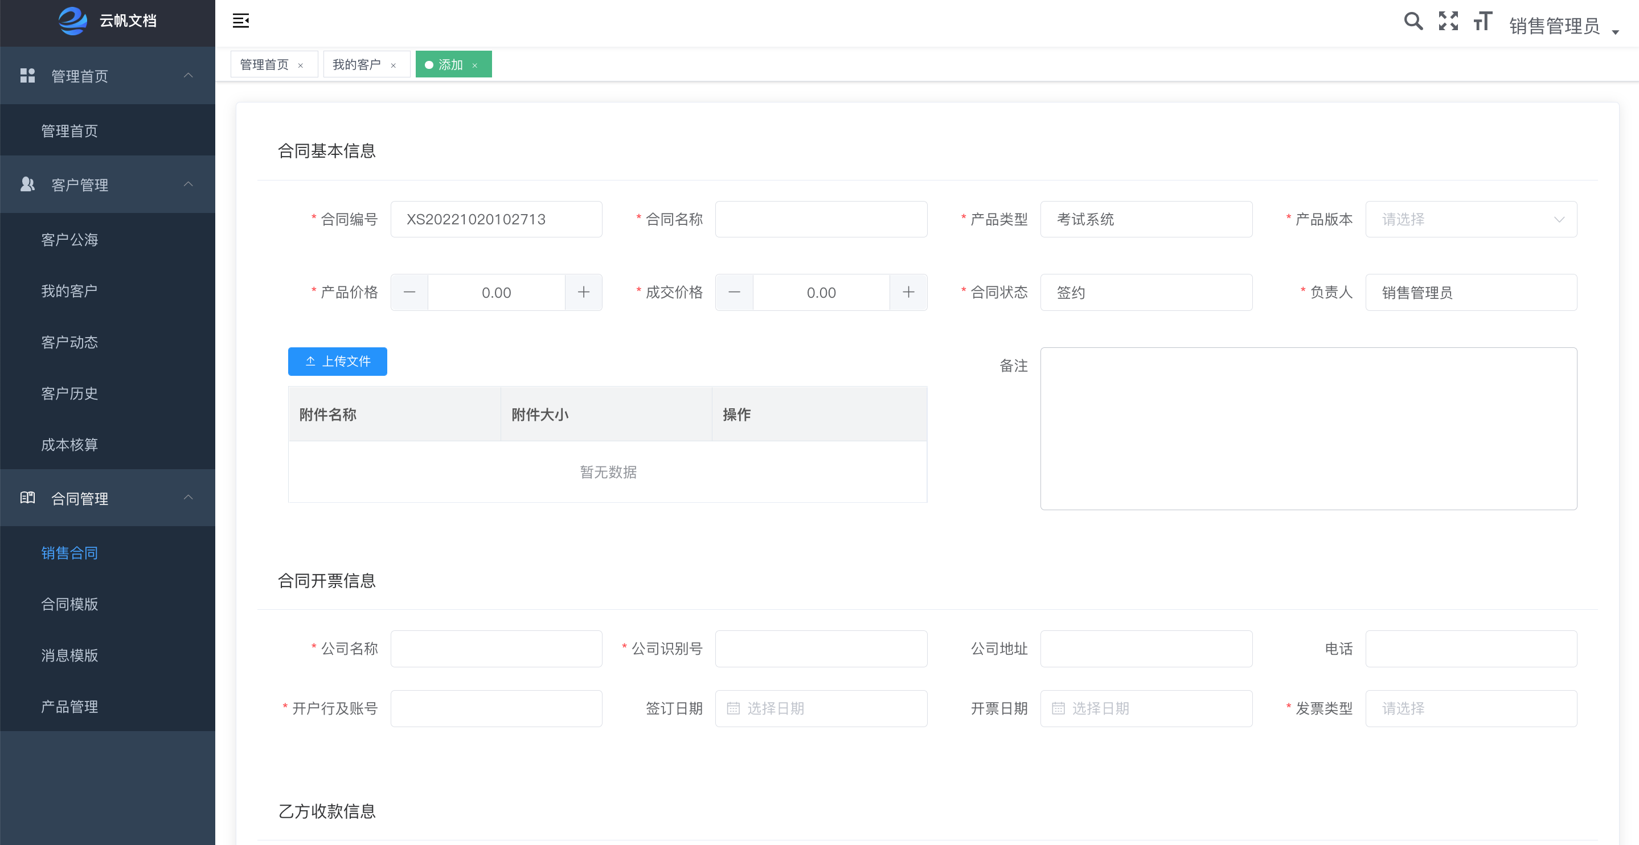
Task: Close the 添加 tab
Action: tap(474, 65)
